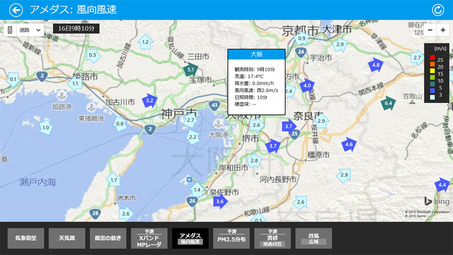Zoom out with the minus button

(x=430, y=30)
